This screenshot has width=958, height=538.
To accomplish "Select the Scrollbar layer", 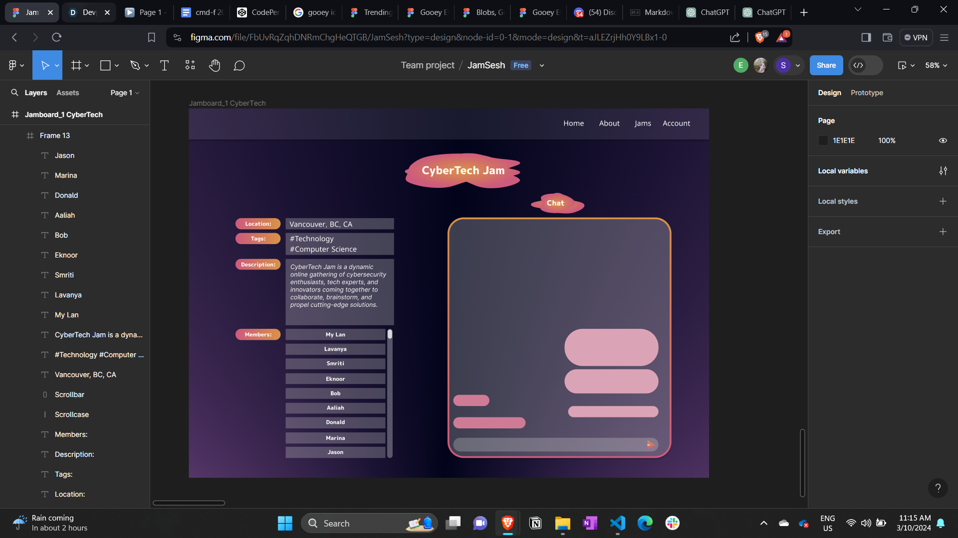I will point(69,395).
